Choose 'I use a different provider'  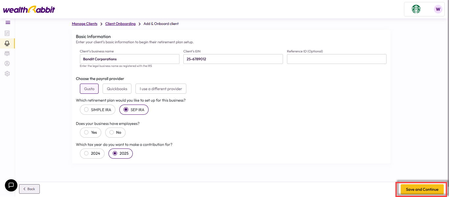[161, 89]
